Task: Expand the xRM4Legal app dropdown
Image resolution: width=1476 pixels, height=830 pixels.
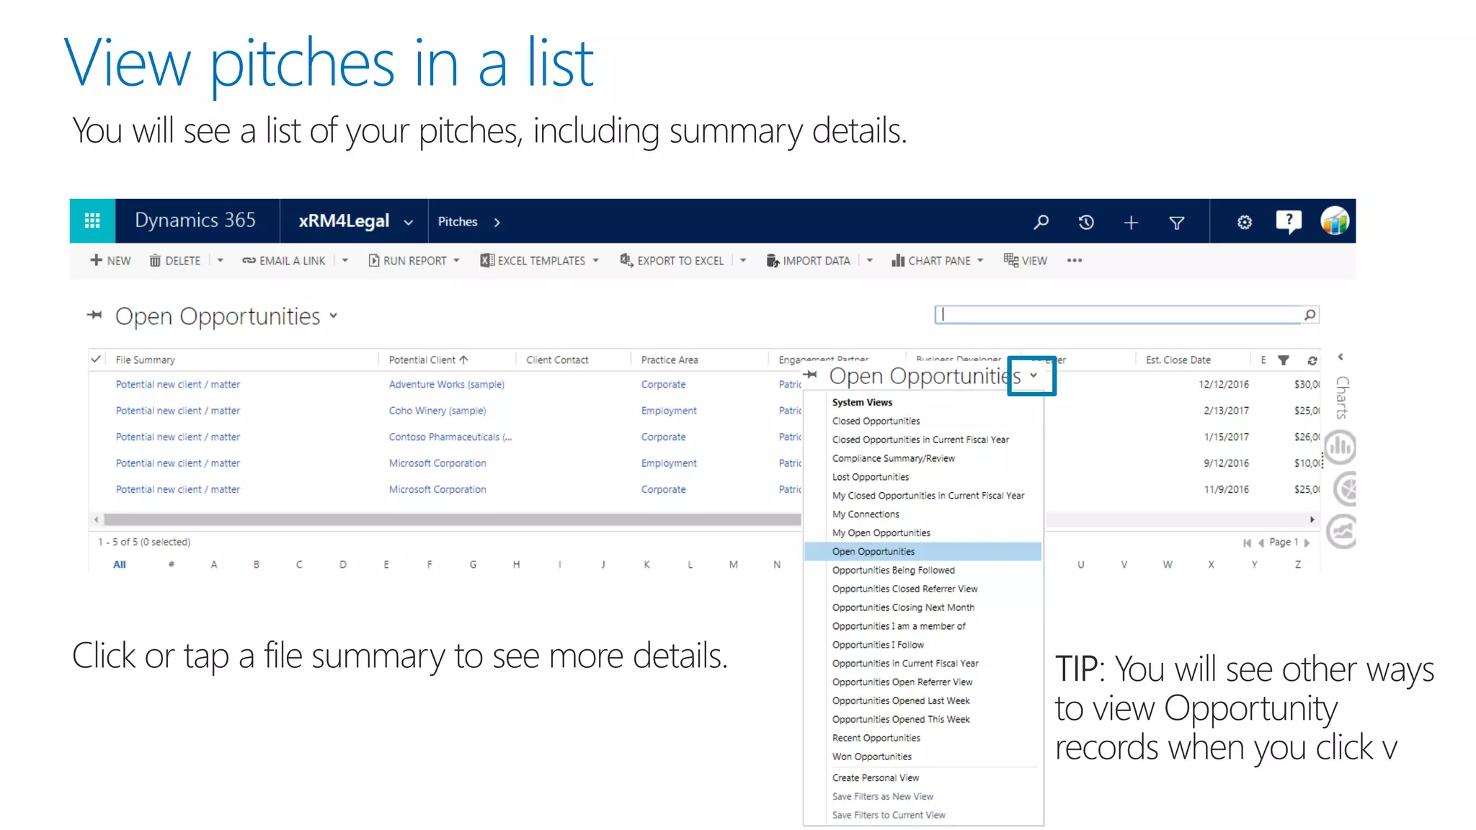Action: coord(409,223)
